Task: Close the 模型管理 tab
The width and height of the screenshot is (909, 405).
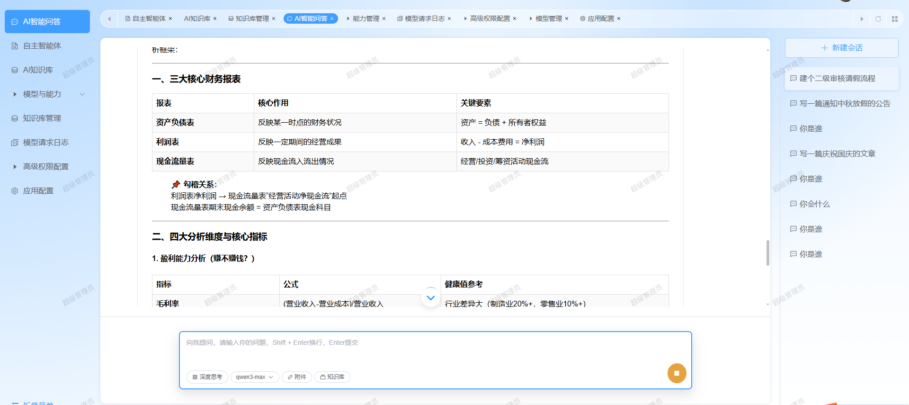Action: pyautogui.click(x=567, y=19)
